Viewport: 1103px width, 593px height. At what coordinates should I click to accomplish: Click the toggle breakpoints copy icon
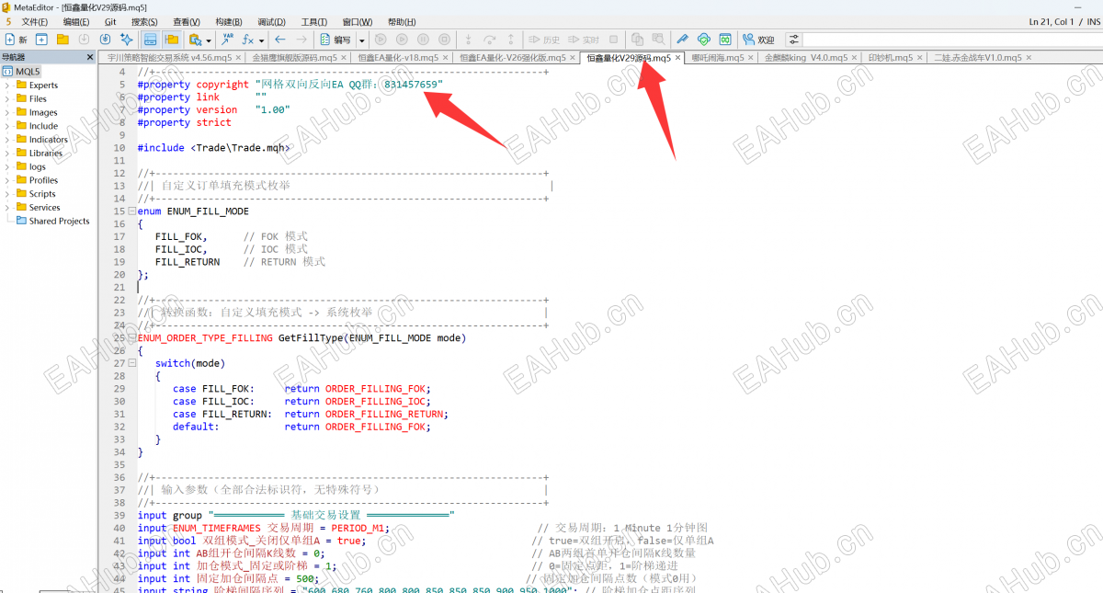click(x=637, y=40)
